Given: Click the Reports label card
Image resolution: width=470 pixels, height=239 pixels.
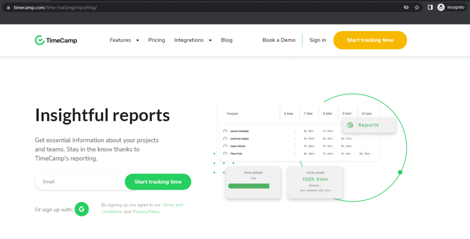Looking at the screenshot, I should [x=369, y=125].
